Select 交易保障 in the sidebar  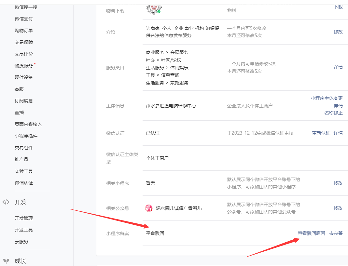[x=24, y=42]
